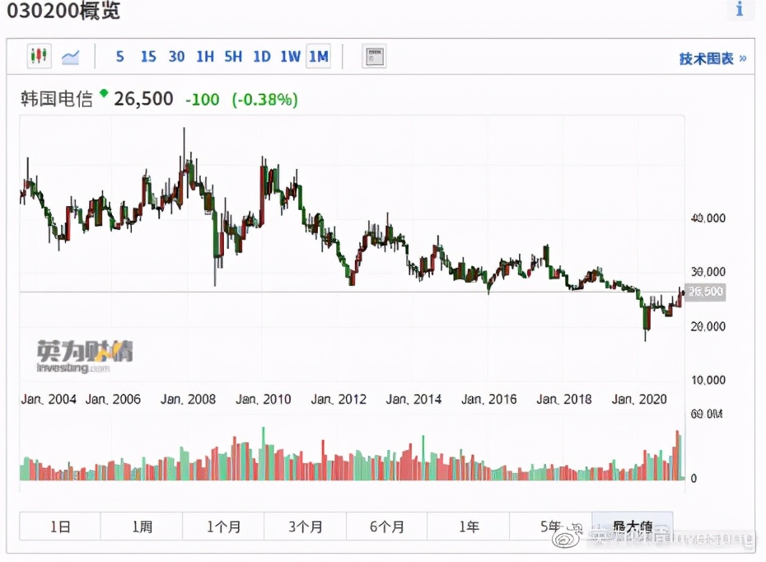Image resolution: width=766 pixels, height=562 pixels.
Task: Switch to candlestick chart type
Action: click(38, 57)
